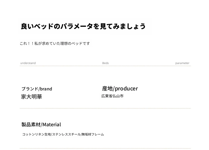Image resolution: width=209 pixels, height=150 pixels.
Task: Click the origin text 広東省仏山市
Action: 112,96
